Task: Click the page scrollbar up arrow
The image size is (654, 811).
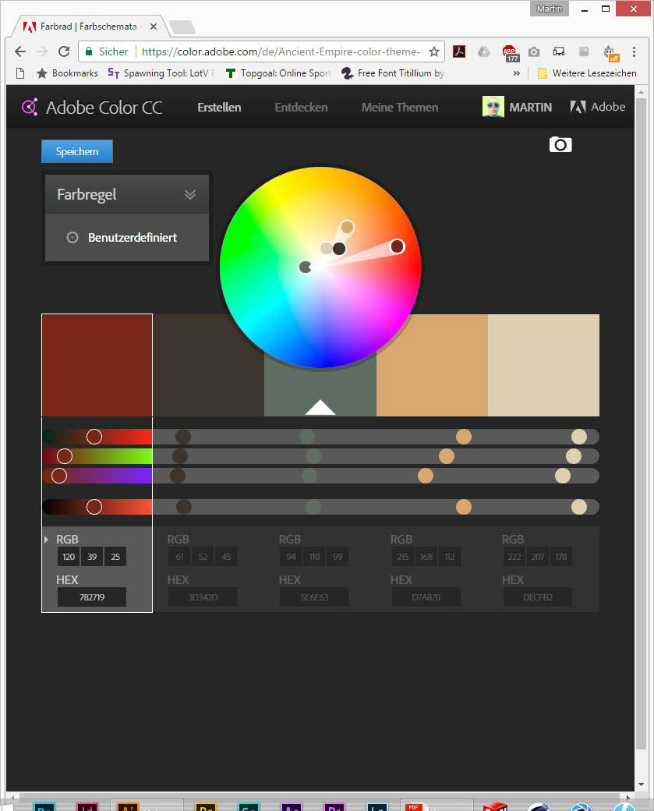Action: coord(641,92)
